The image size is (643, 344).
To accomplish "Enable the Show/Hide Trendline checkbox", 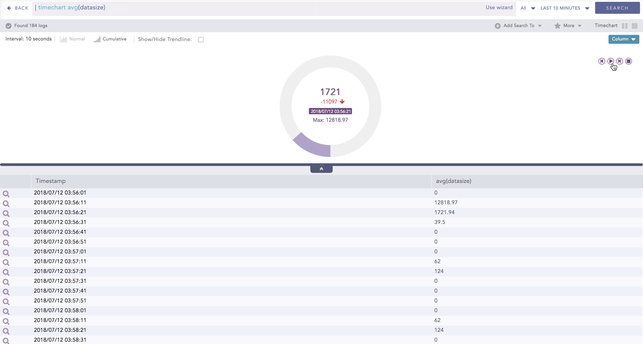I will coord(201,40).
